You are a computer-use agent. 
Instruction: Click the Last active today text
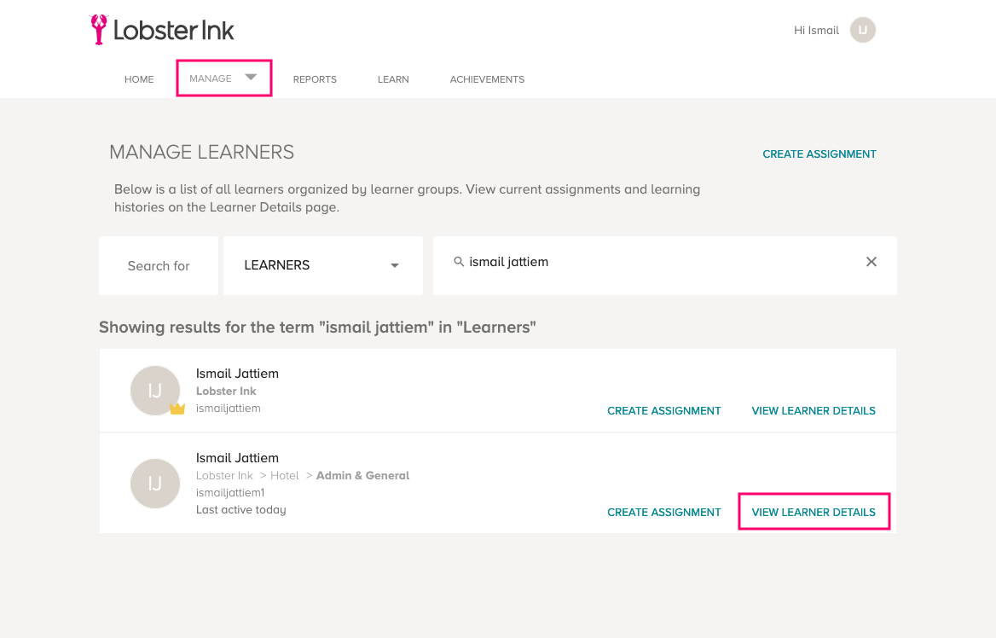click(x=240, y=510)
